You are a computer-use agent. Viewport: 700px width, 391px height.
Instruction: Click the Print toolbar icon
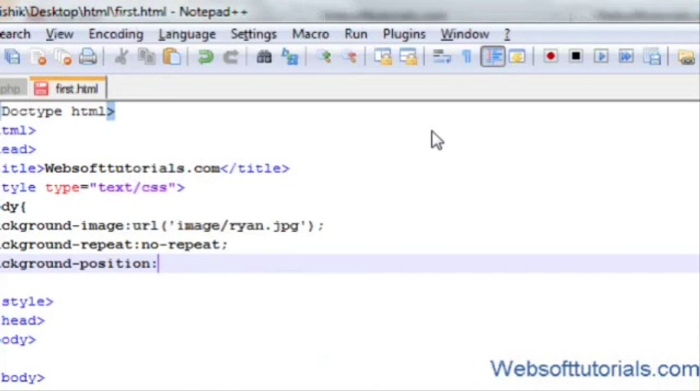coord(88,56)
